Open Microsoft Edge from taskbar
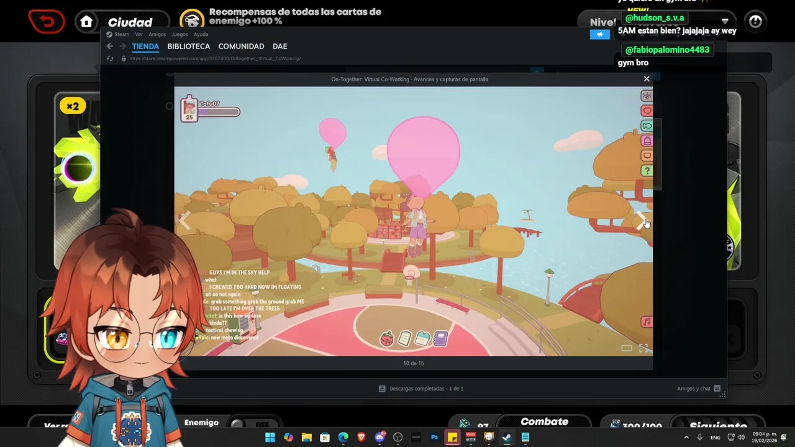This screenshot has width=795, height=447. point(343,437)
